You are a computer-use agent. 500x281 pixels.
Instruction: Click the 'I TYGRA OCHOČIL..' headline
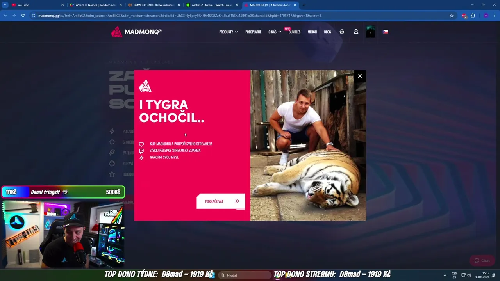click(x=171, y=111)
